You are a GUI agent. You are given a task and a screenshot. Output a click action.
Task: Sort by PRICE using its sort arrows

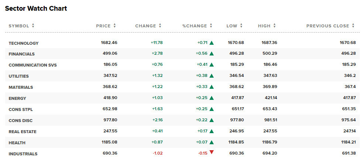(x=115, y=26)
